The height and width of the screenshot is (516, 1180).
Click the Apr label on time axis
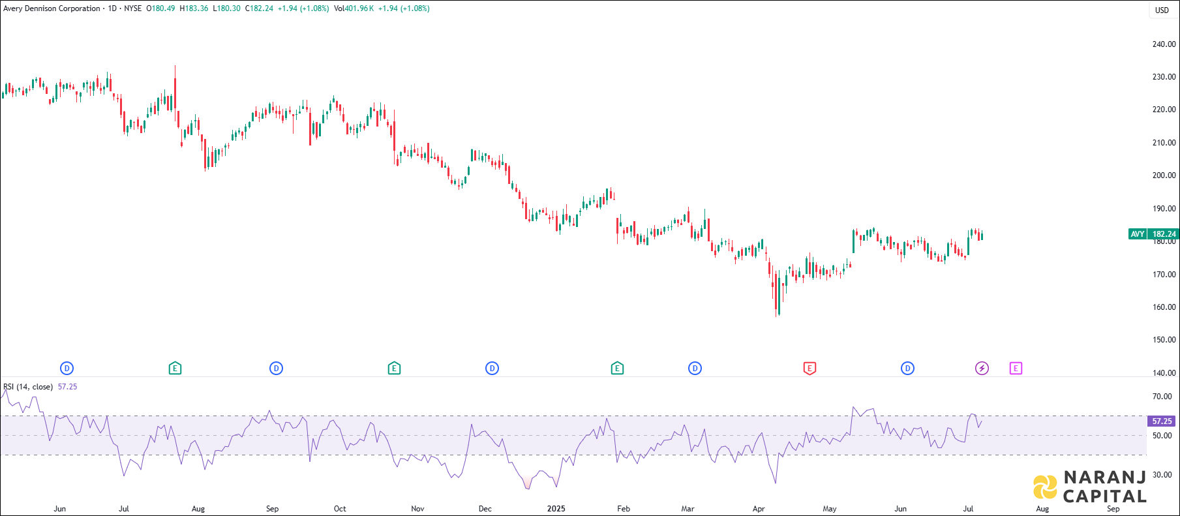[759, 509]
